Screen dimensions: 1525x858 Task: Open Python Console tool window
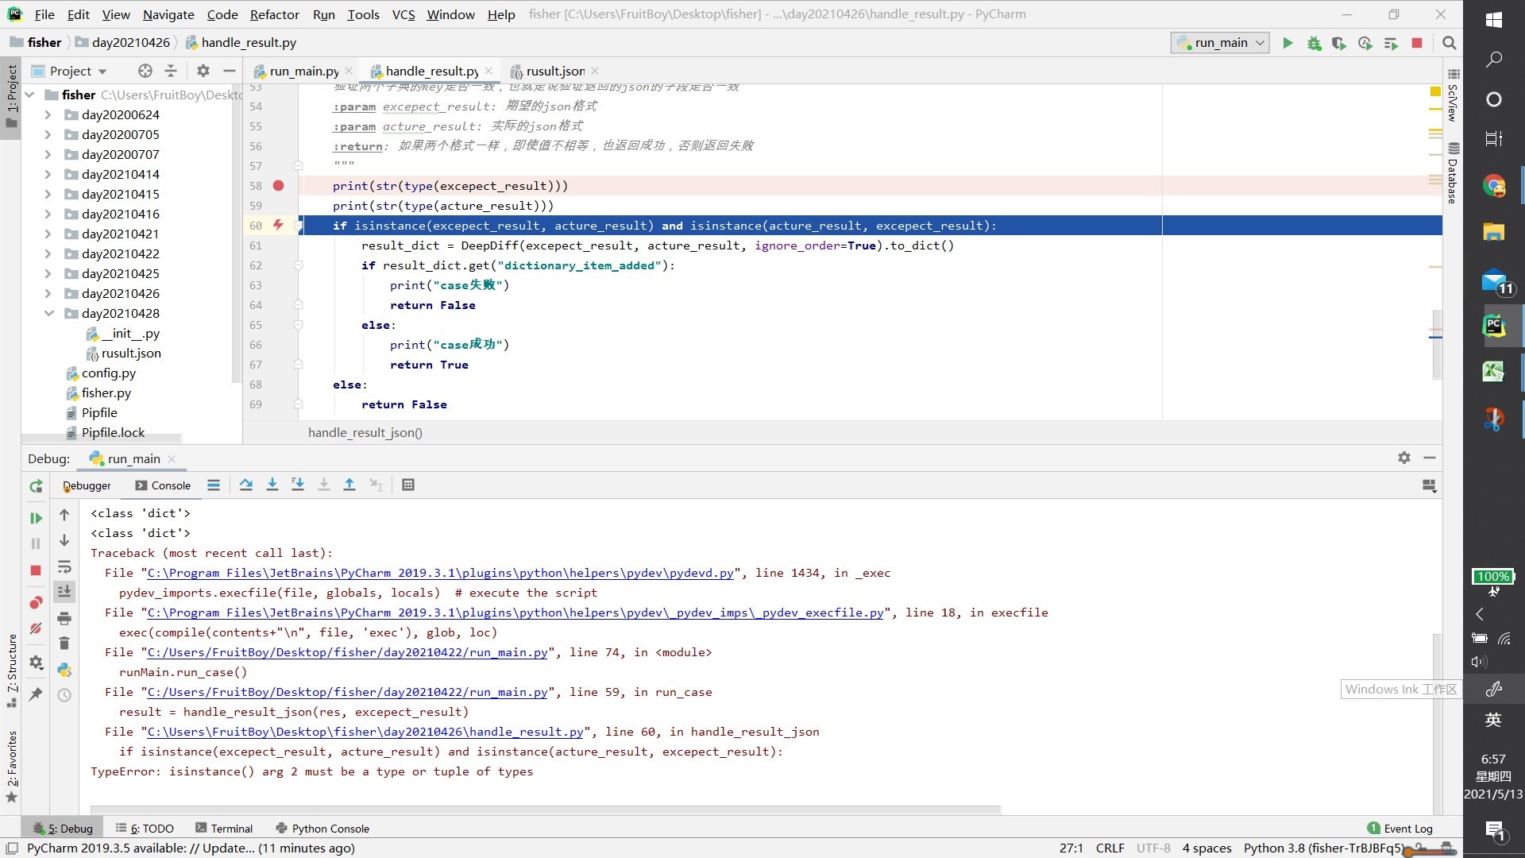pyautogui.click(x=322, y=828)
